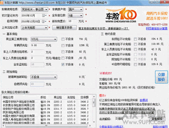Click 车辆损失险 amount field 9.00
Image resolution: width=169 pixels, height=128 pixels.
pyautogui.click(x=37, y=45)
